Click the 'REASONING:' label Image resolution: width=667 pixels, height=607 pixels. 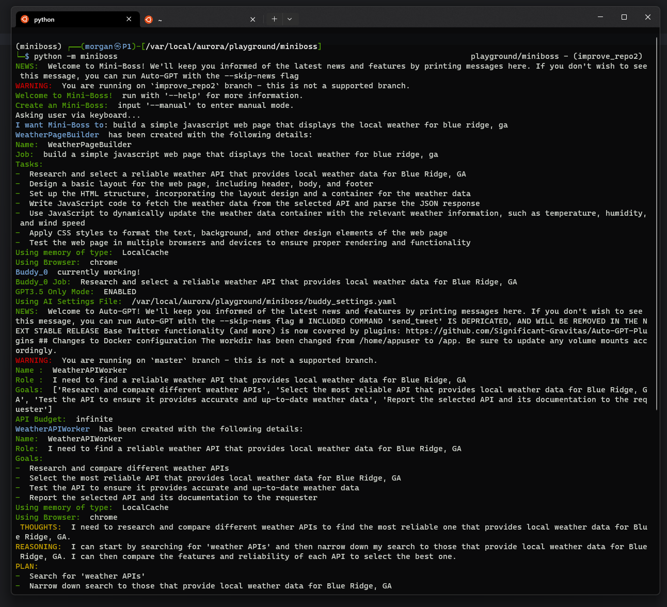(x=39, y=547)
